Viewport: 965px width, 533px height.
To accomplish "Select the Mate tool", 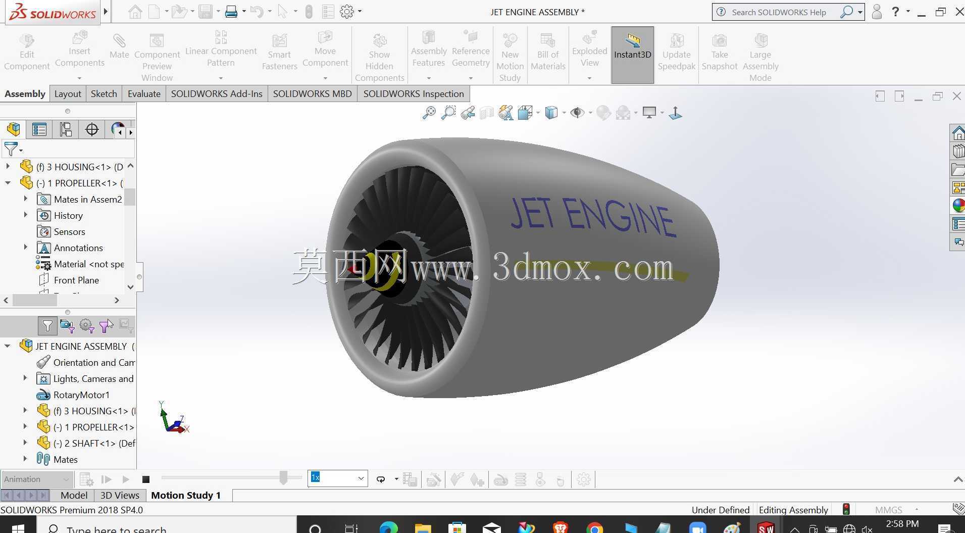I will 119,46.
